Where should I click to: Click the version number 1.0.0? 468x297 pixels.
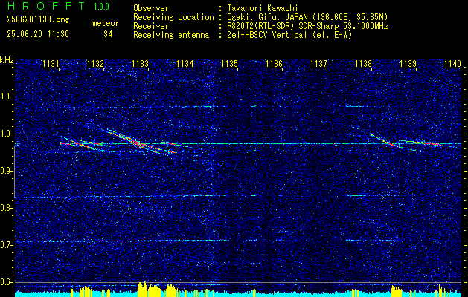101,7
